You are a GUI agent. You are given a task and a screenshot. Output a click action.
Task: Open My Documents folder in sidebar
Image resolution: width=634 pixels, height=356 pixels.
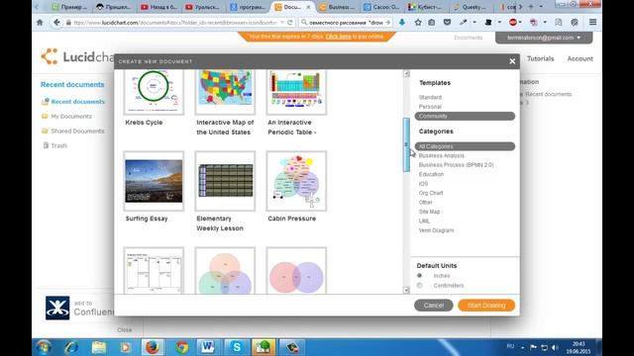click(71, 117)
